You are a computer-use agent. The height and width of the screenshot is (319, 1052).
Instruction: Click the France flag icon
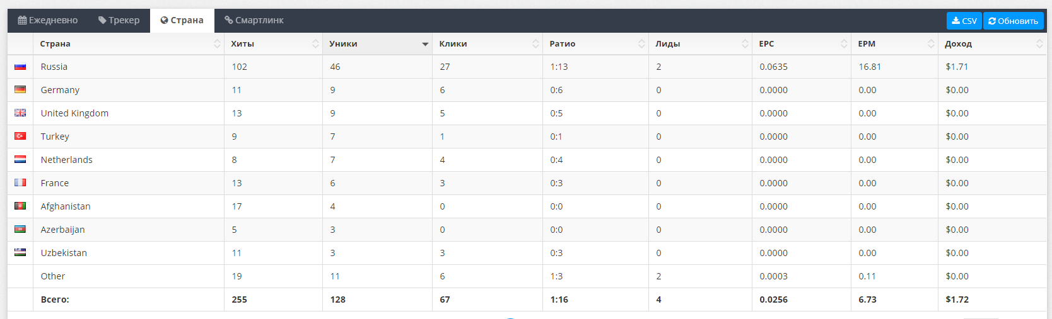pos(20,183)
